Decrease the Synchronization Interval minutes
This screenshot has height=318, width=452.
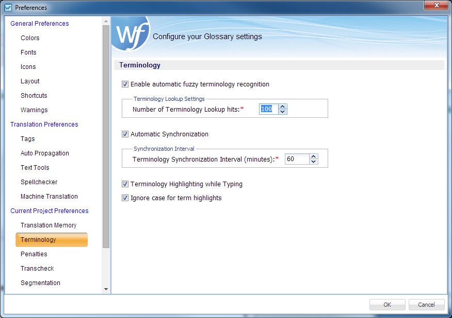click(x=313, y=162)
